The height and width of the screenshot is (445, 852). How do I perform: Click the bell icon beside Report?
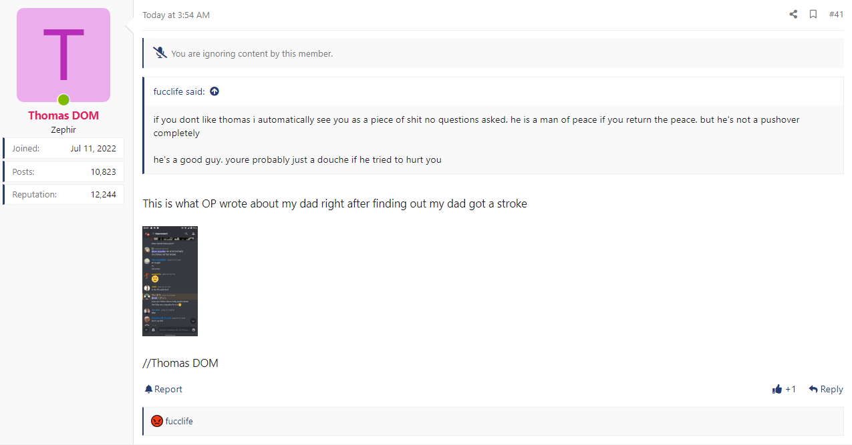(x=149, y=389)
